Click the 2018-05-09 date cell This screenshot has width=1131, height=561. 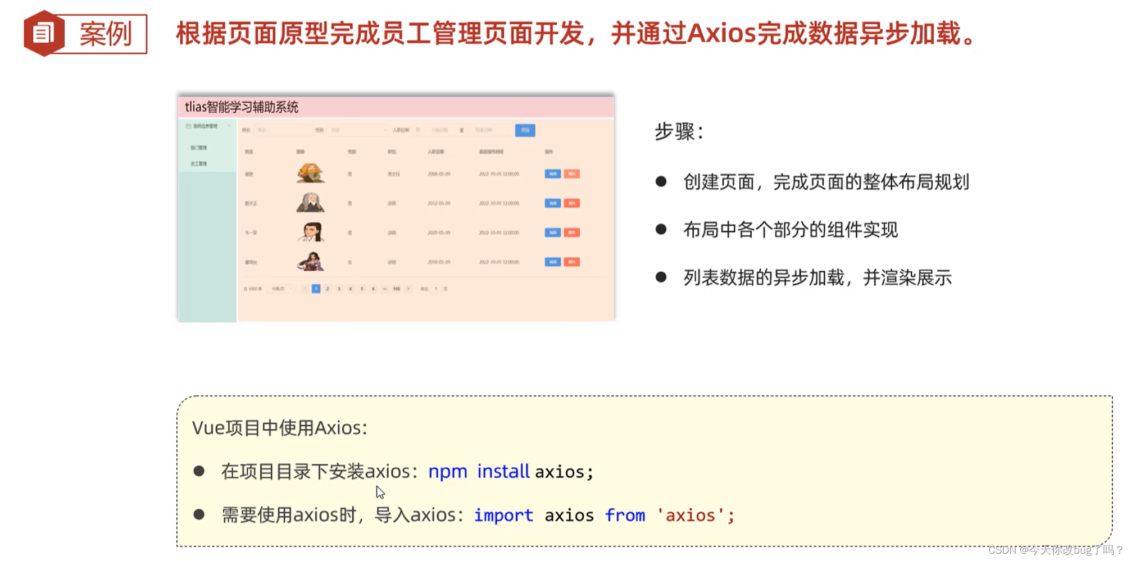pos(439,262)
